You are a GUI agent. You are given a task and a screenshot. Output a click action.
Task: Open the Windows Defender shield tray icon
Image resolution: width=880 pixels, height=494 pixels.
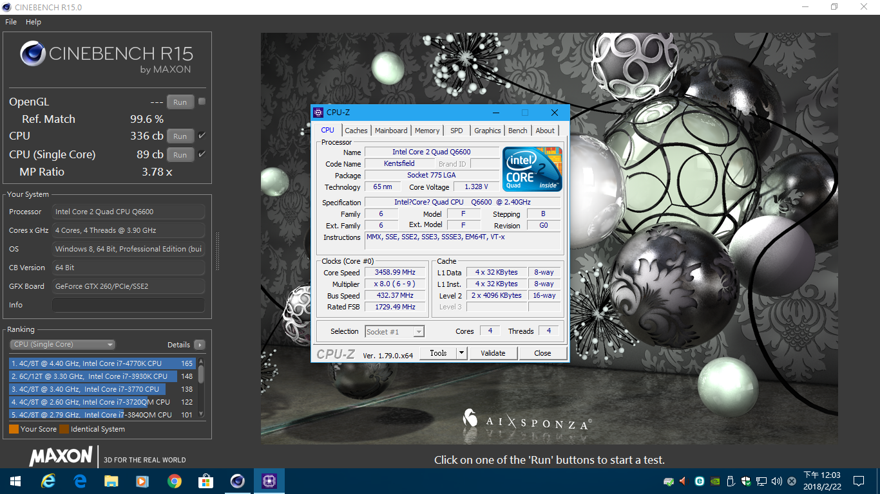[x=746, y=481]
